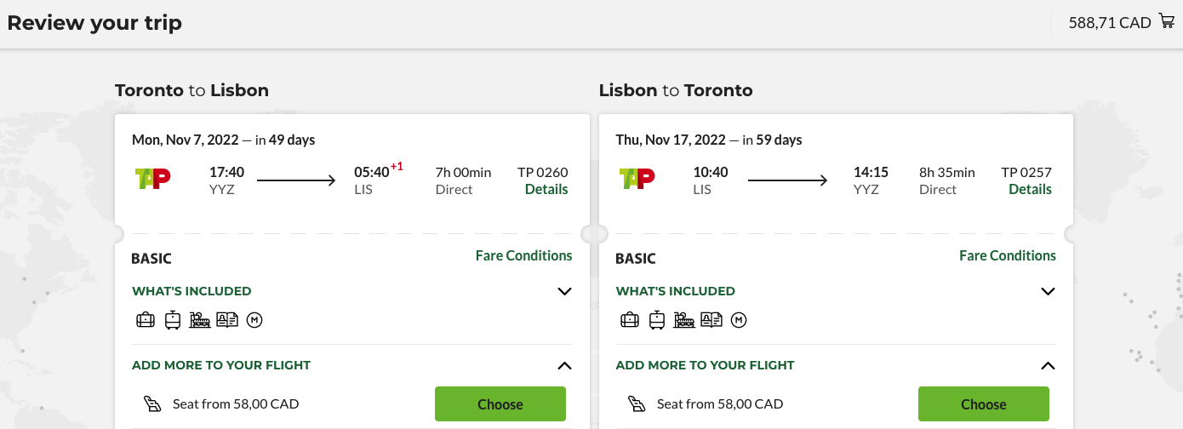Click the seat icon on Lisbon to Toronto

coord(636,403)
